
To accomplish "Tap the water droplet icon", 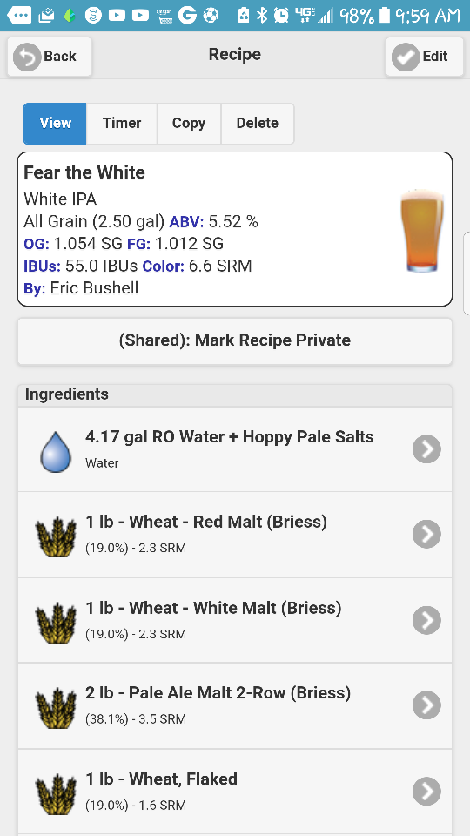I will point(56,452).
